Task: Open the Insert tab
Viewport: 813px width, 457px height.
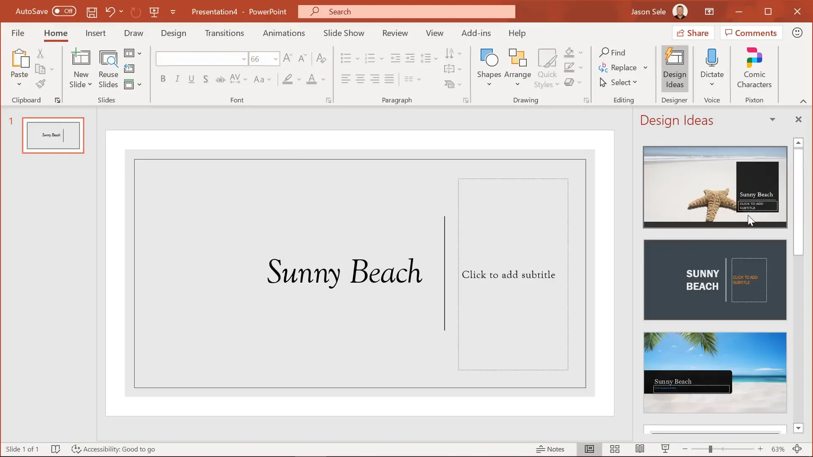Action: 95,33
